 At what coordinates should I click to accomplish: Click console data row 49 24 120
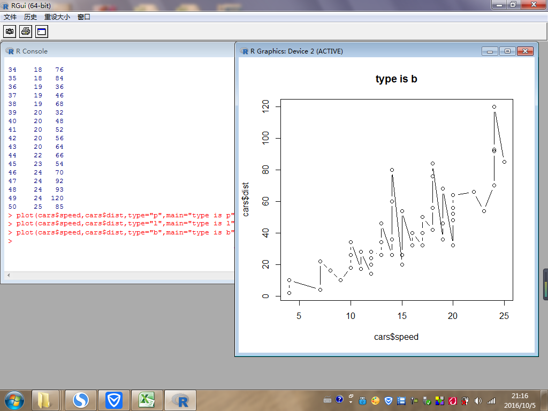click(x=36, y=198)
